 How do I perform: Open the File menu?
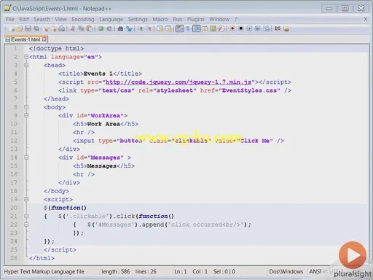[10, 19]
